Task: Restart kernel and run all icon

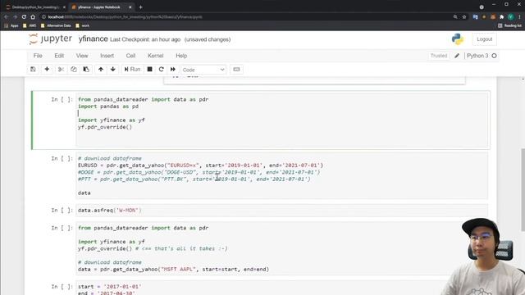Action: 173,69
